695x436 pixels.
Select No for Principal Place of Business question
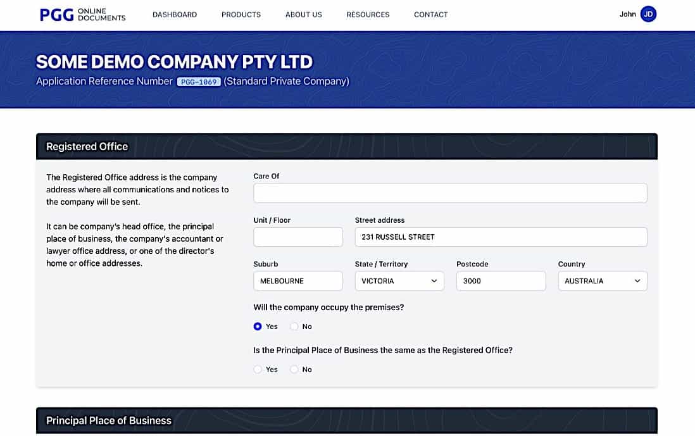pyautogui.click(x=294, y=369)
